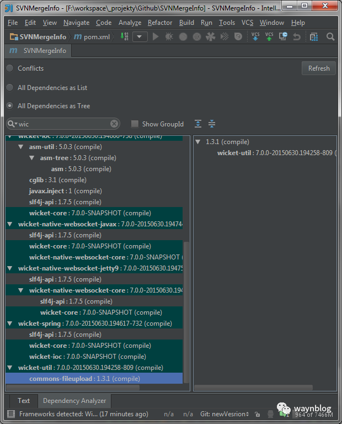Click the Expand All tree icon
Screen dimensions: 342x424
tap(198, 124)
